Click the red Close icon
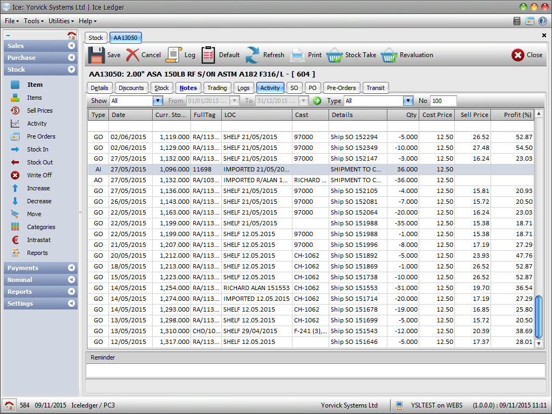Image resolution: width=552 pixels, height=414 pixels. [518, 55]
